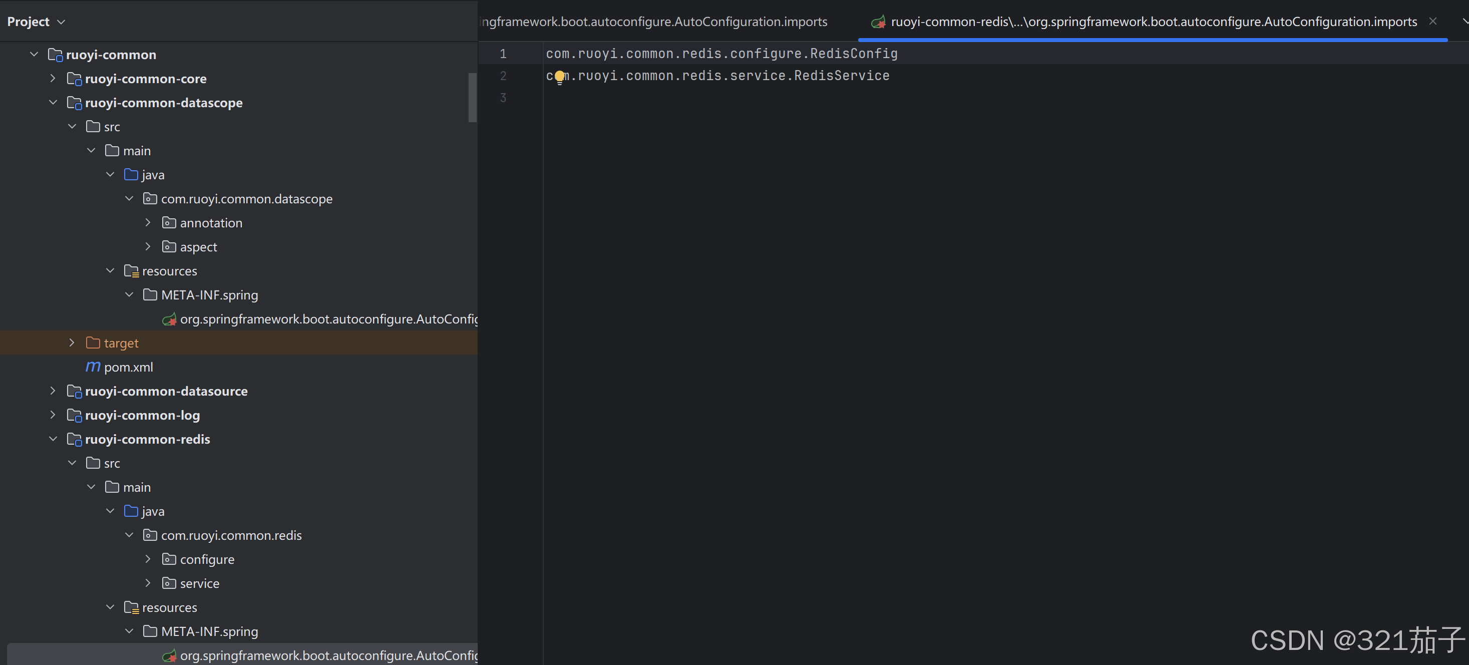Expand the target folder
Image resolution: width=1469 pixels, height=665 pixels.
click(72, 343)
